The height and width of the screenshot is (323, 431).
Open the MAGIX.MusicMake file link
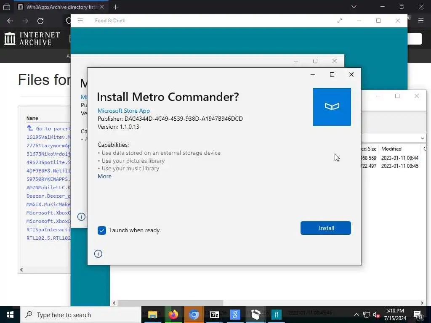click(48, 204)
